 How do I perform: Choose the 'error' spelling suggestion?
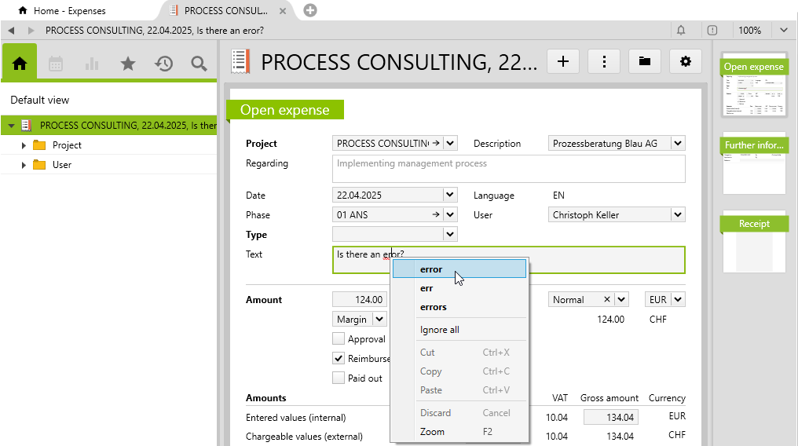click(x=431, y=269)
